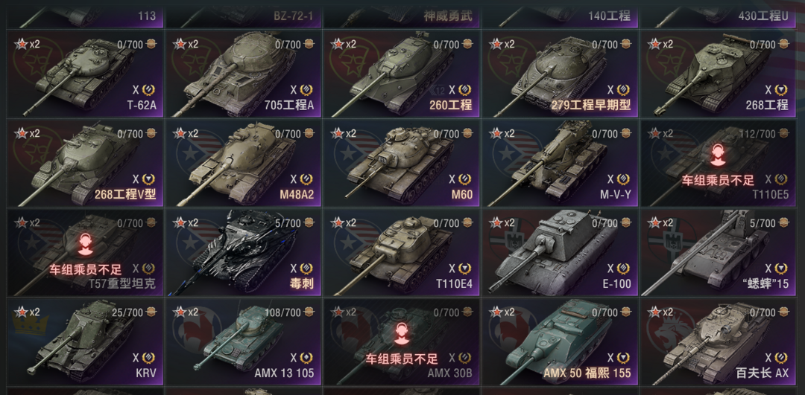This screenshot has height=395, width=805.
Task: Click the 108/700 progress counter on AMX 13 105
Action: [282, 312]
